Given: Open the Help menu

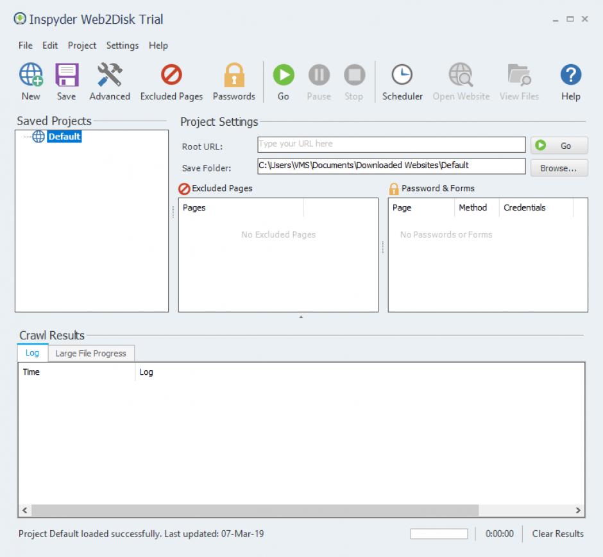Looking at the screenshot, I should [158, 46].
